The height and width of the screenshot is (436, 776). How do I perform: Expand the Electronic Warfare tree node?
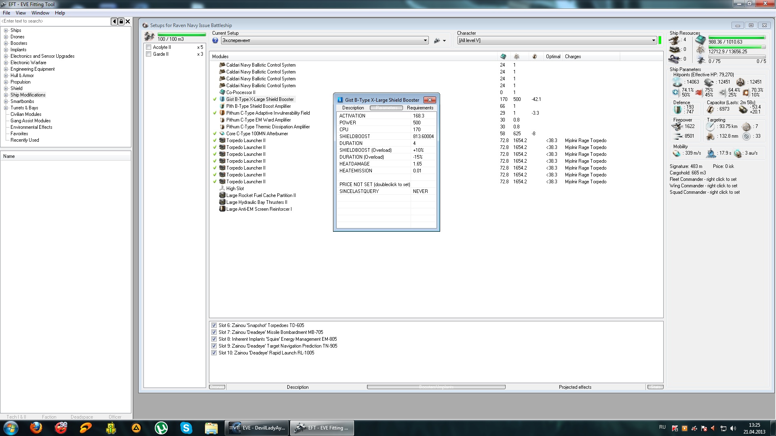click(6, 63)
